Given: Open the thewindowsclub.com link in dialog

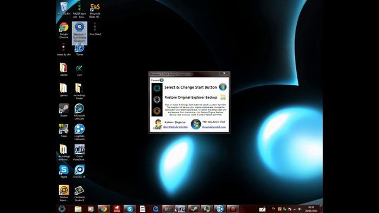Looking at the screenshot, I should click(x=214, y=127).
